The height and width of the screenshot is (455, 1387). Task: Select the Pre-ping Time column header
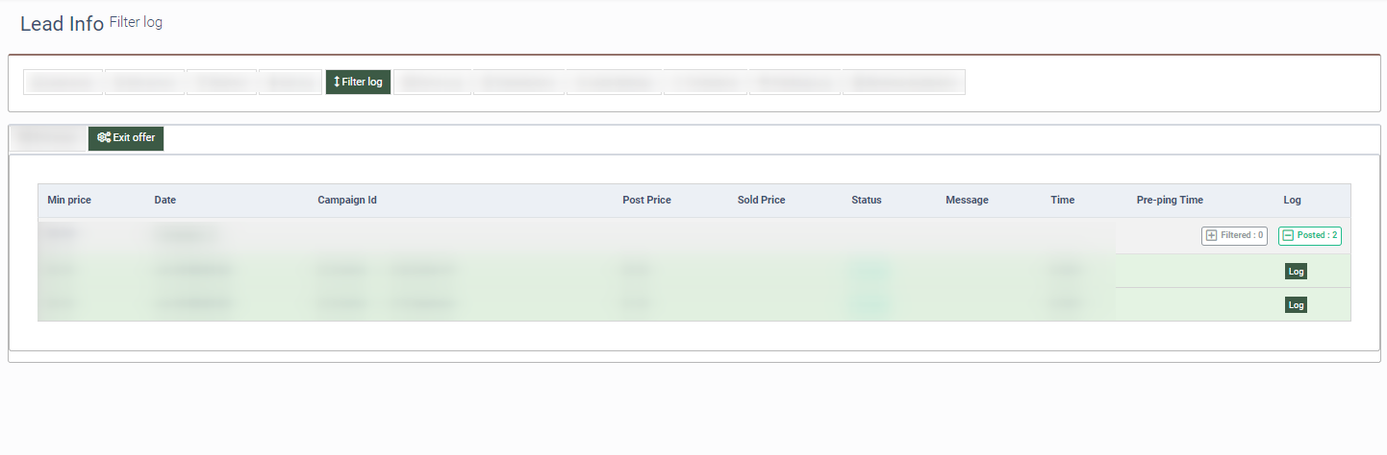point(1170,201)
